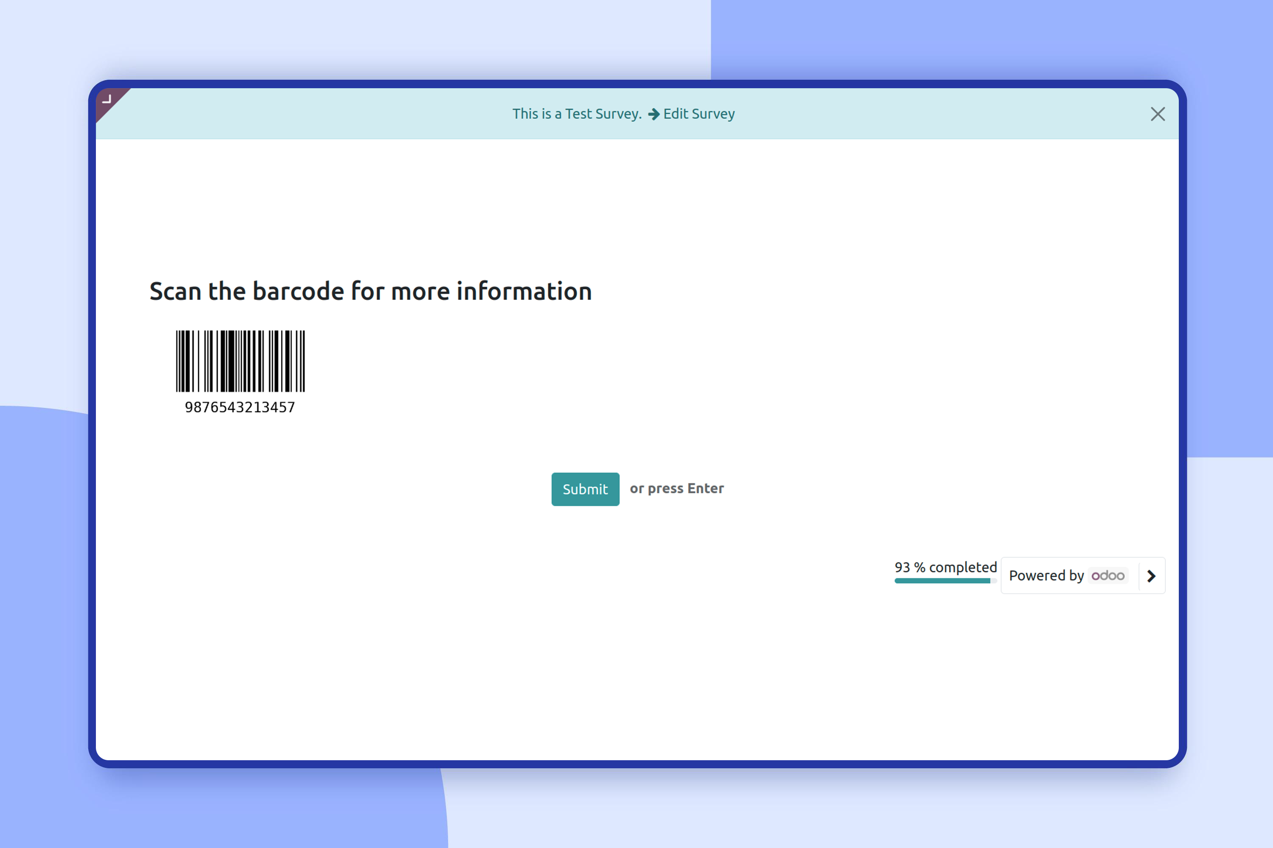Click barcode number 9876543213457

tap(240, 407)
